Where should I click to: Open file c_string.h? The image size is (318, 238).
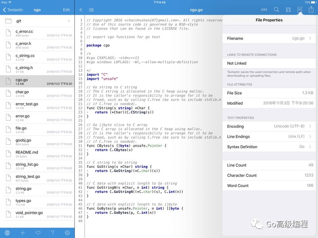[x=37, y=69]
